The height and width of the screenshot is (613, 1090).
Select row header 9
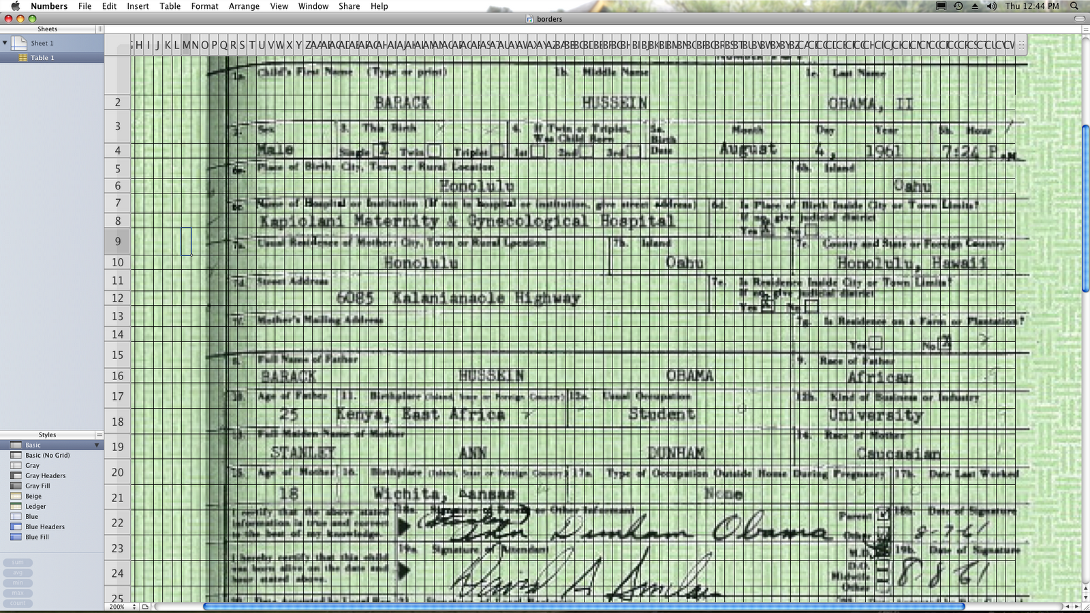pyautogui.click(x=118, y=242)
